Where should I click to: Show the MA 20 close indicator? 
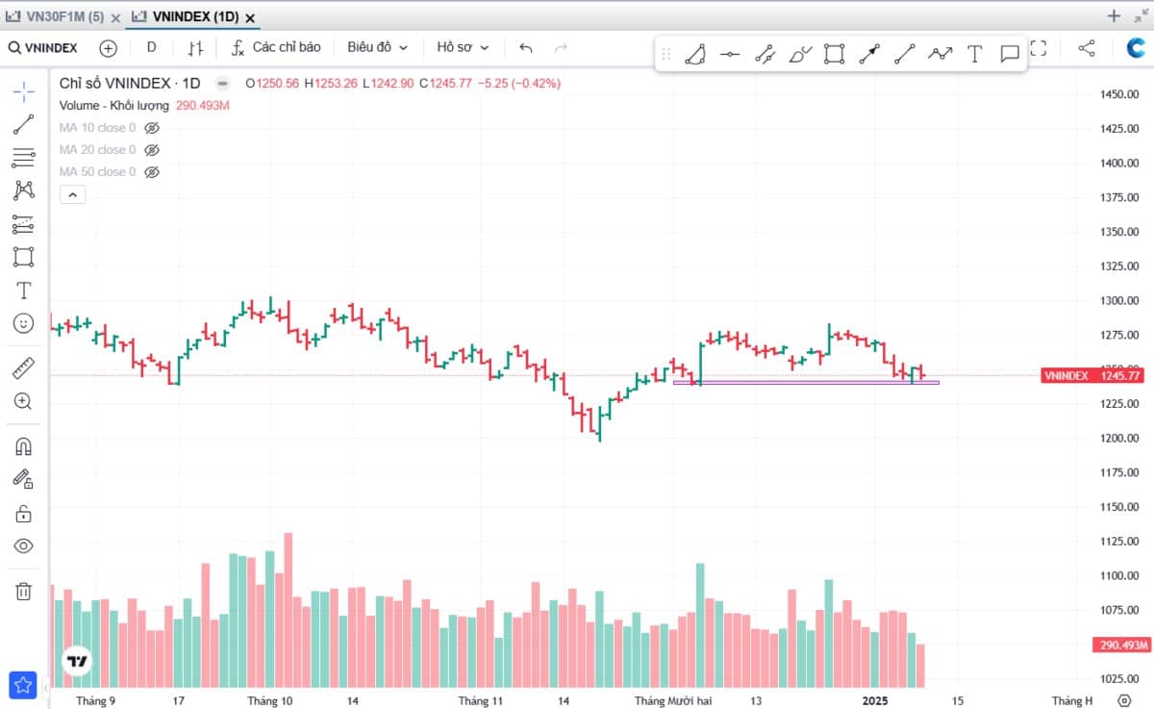tap(151, 150)
